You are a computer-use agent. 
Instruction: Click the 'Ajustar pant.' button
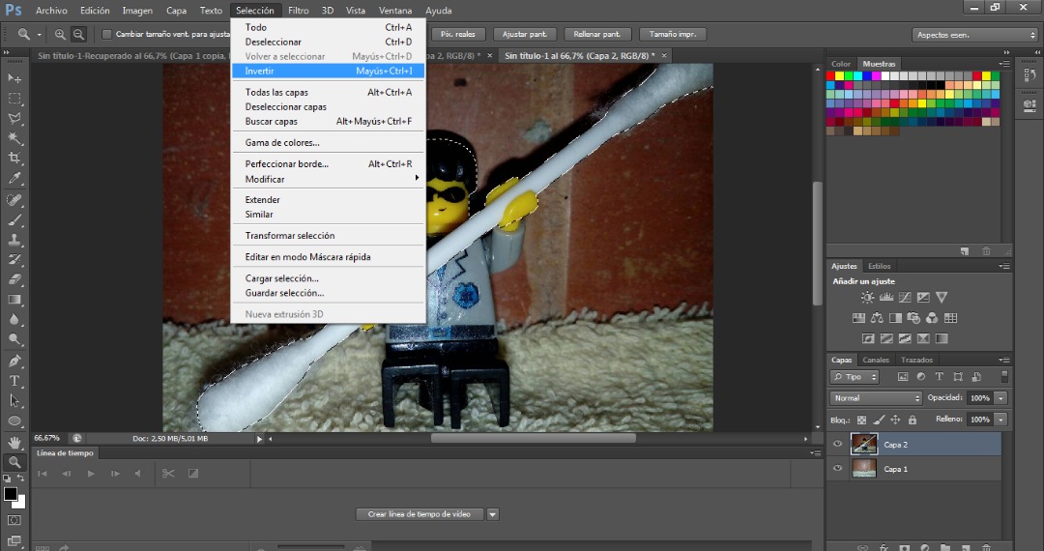[x=525, y=34]
